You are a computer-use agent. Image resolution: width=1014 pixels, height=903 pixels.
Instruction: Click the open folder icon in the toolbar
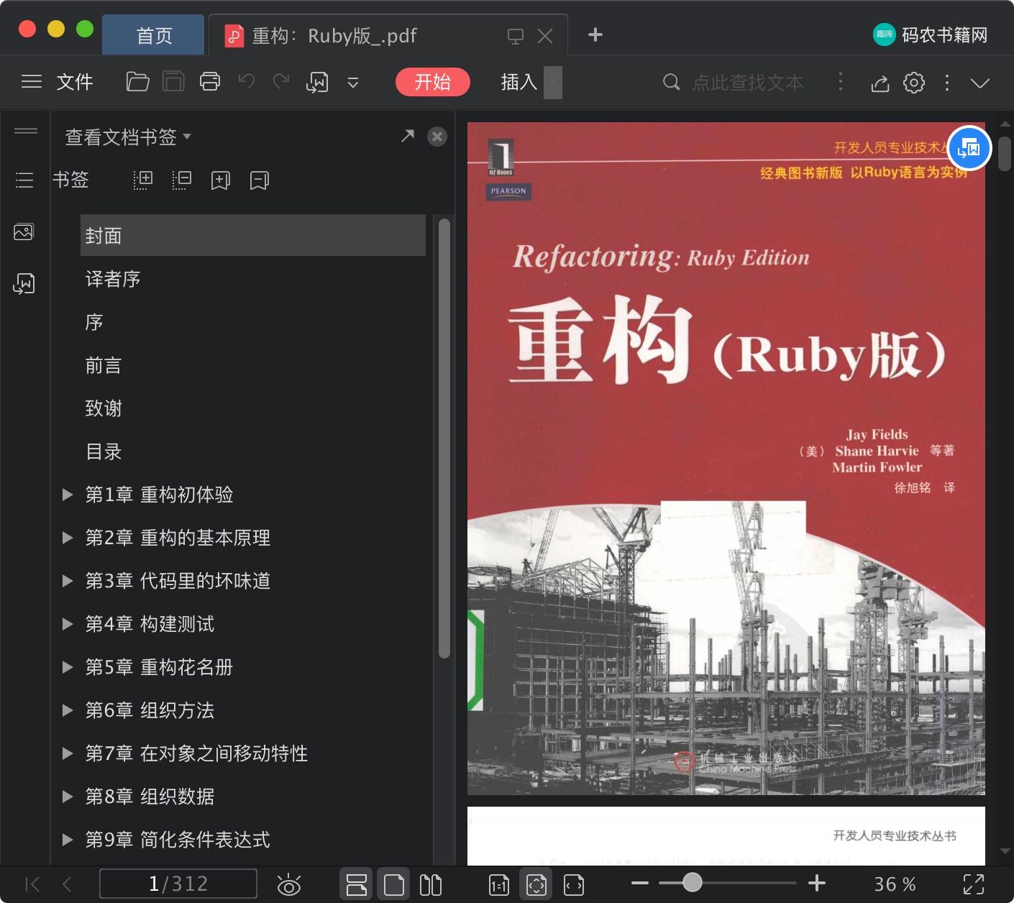click(x=137, y=82)
